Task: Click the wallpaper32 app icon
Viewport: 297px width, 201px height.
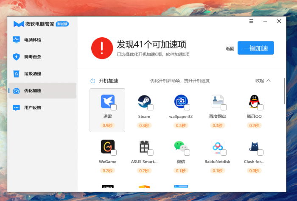Action: click(x=181, y=101)
